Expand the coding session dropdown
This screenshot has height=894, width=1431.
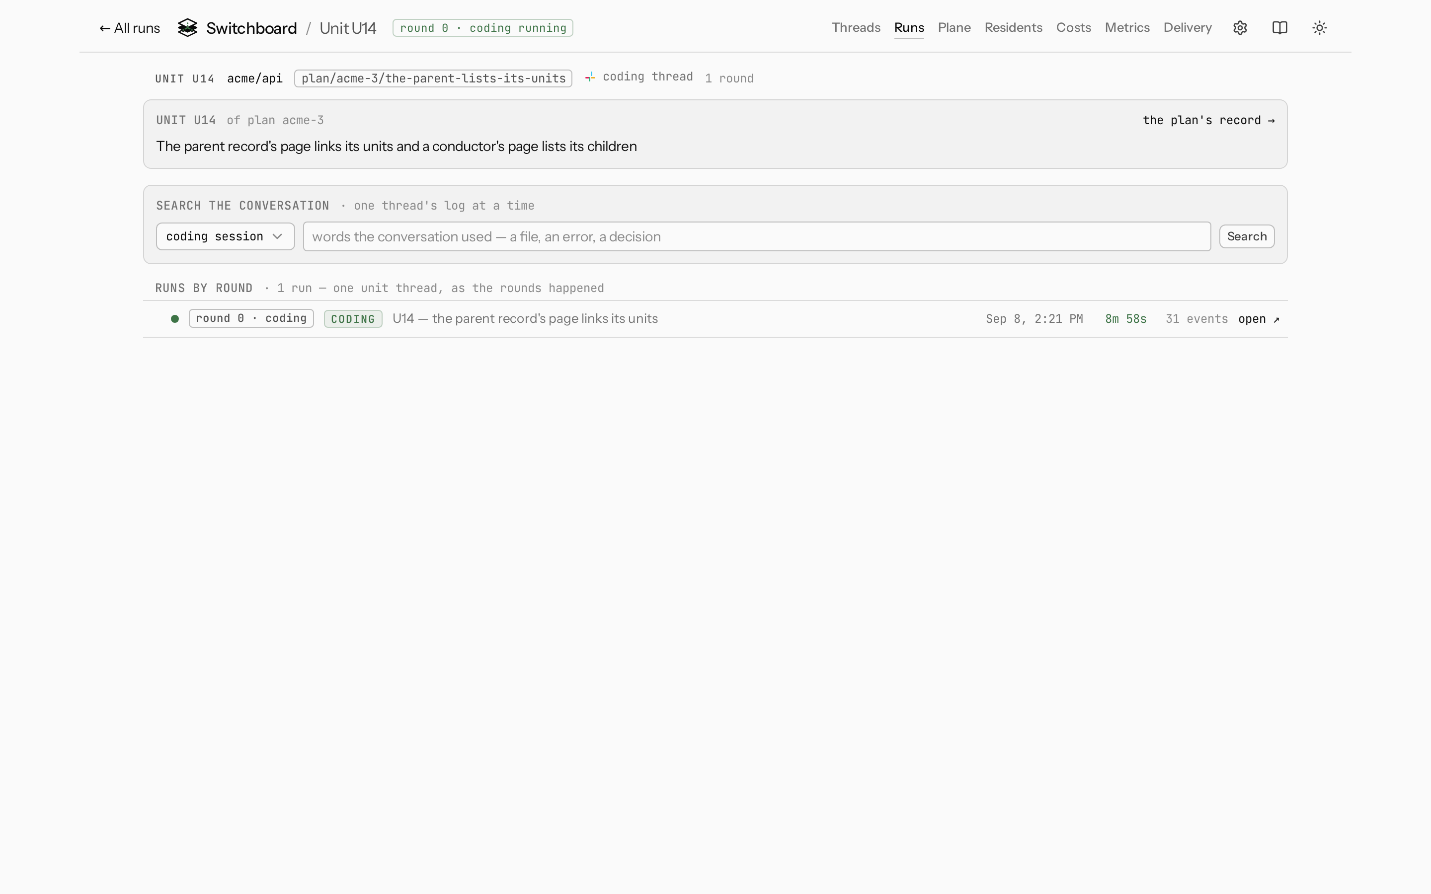pyautogui.click(x=225, y=236)
